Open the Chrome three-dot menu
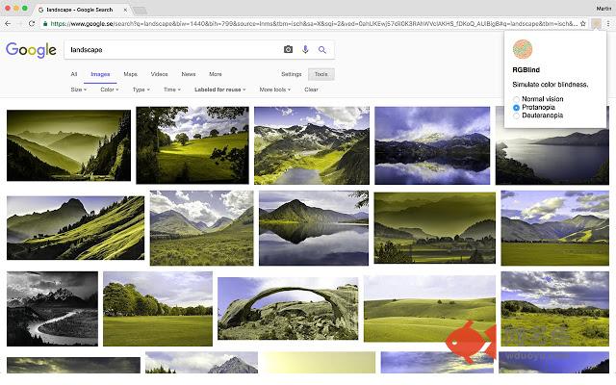616x385 pixels. click(608, 23)
